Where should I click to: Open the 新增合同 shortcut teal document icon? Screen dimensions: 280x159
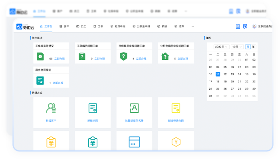93,108
